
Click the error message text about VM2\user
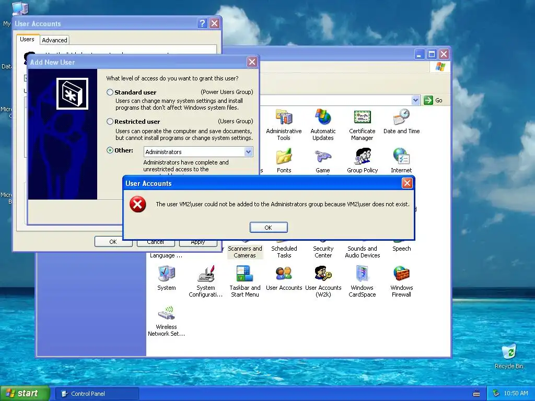[283, 204]
